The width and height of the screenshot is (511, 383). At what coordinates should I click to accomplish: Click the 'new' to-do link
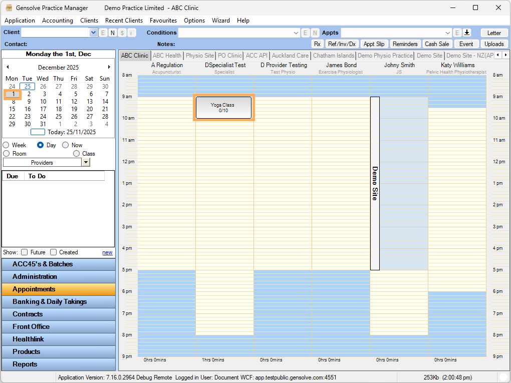(107, 252)
